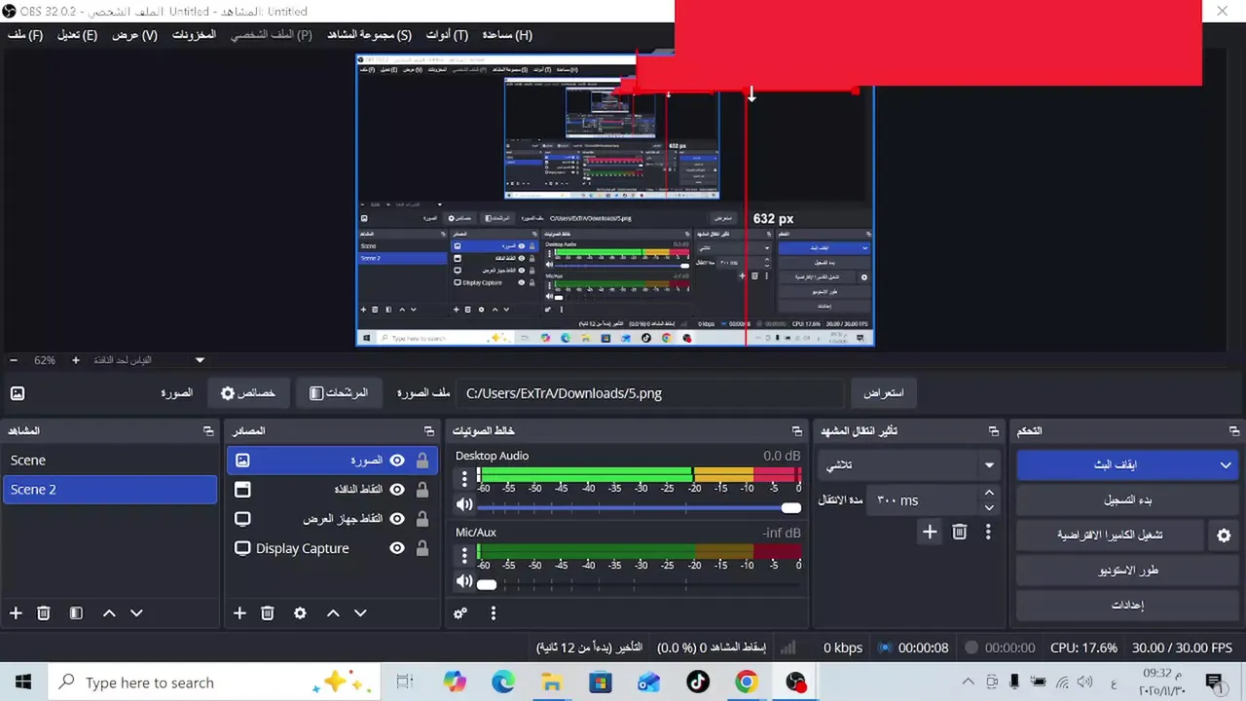The width and height of the screenshot is (1246, 701).
Task: Open المرشحات filters button
Action: pos(338,393)
